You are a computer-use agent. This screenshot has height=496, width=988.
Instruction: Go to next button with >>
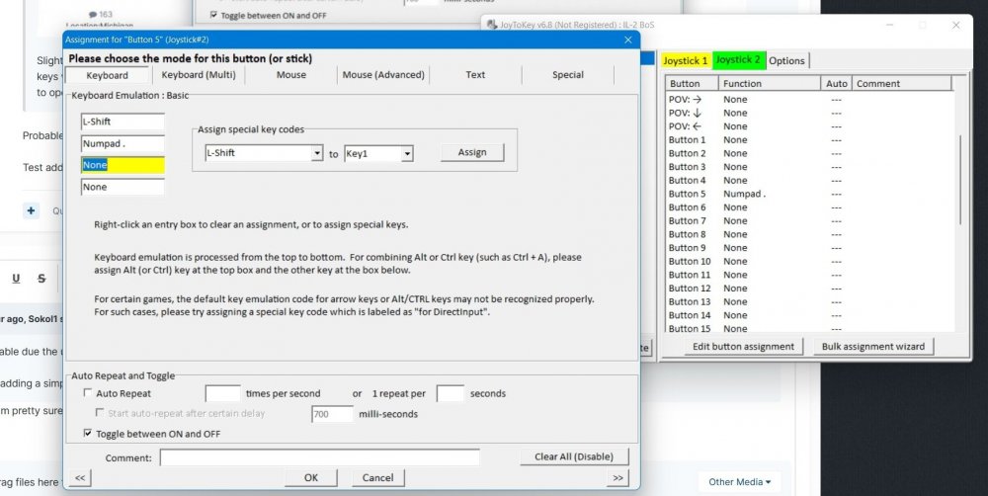tap(618, 478)
